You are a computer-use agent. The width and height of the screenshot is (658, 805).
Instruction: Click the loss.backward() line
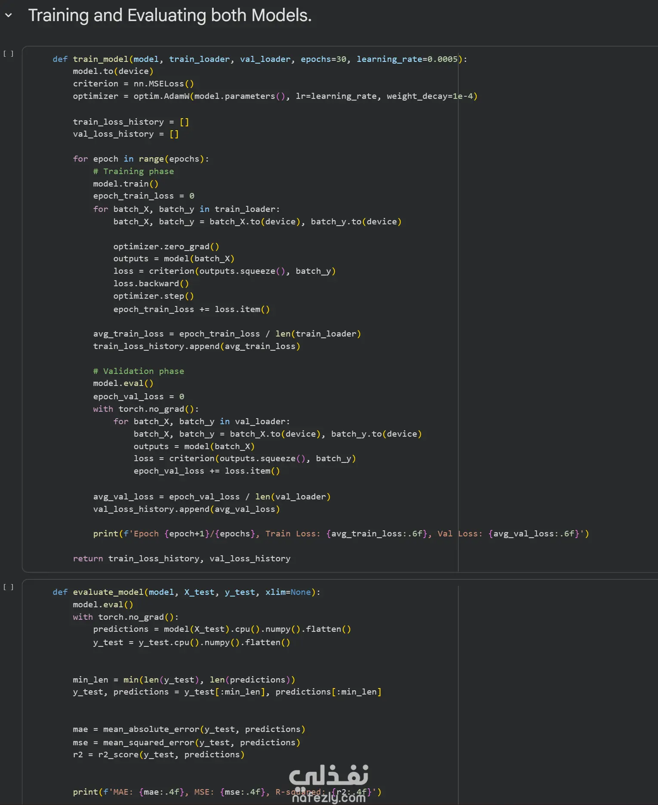click(x=151, y=284)
